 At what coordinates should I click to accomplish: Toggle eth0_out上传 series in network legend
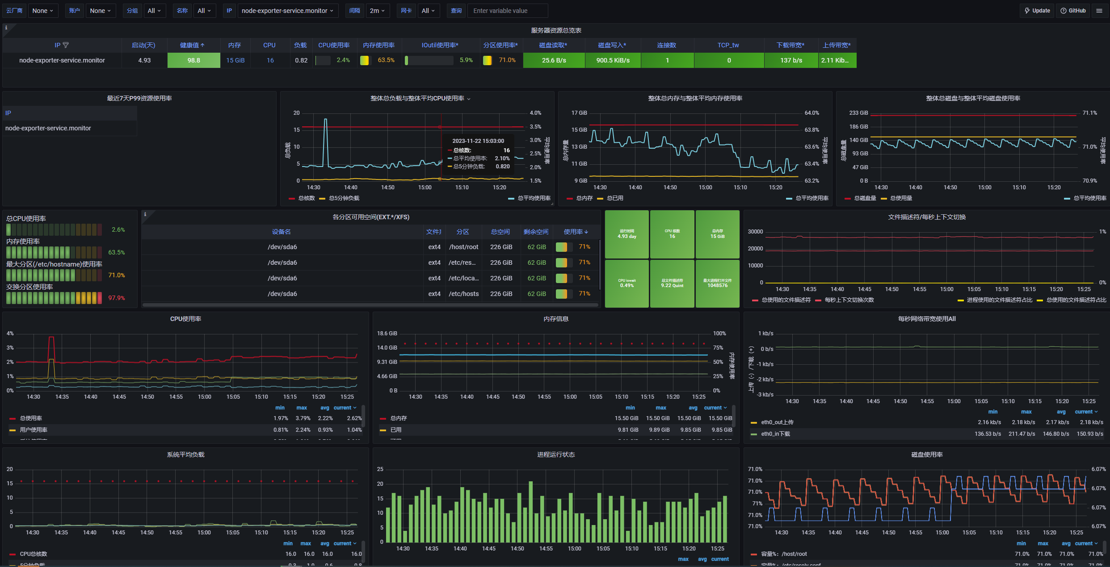[777, 422]
